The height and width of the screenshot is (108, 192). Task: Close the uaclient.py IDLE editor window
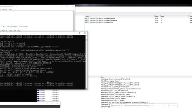(72, 7)
